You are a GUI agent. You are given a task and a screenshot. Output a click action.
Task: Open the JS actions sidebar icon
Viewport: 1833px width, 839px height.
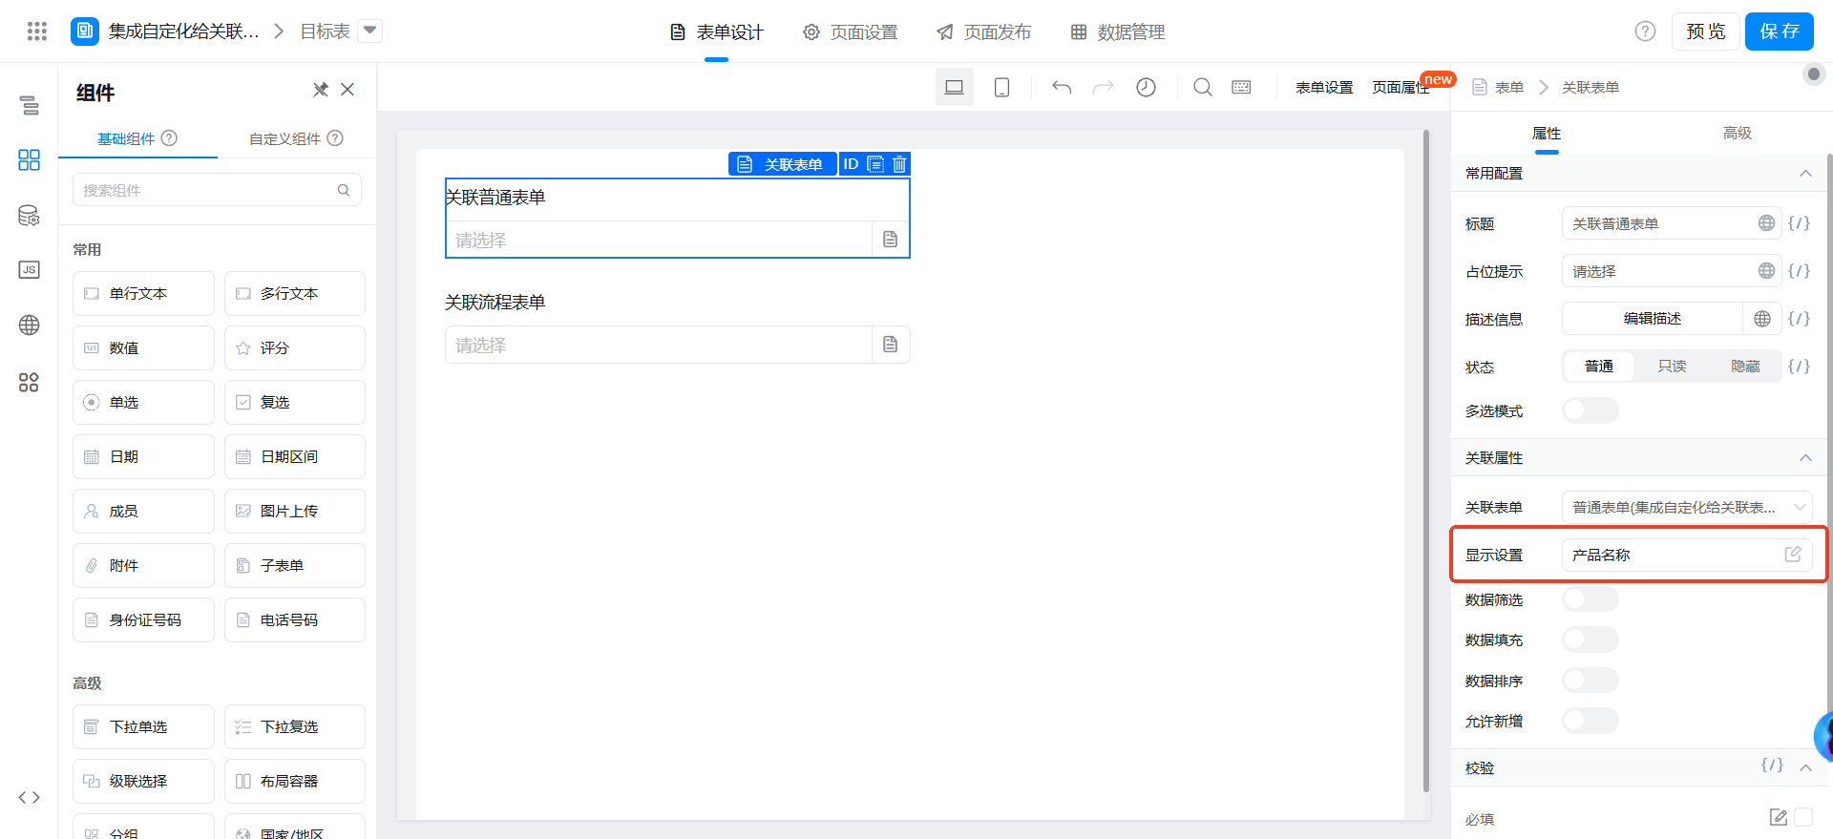pyautogui.click(x=30, y=269)
